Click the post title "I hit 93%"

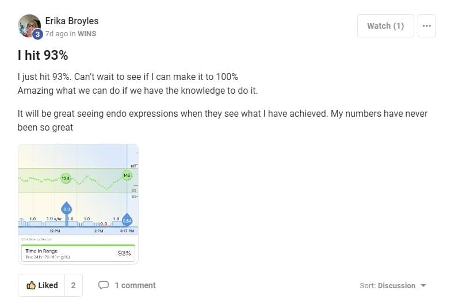43,56
